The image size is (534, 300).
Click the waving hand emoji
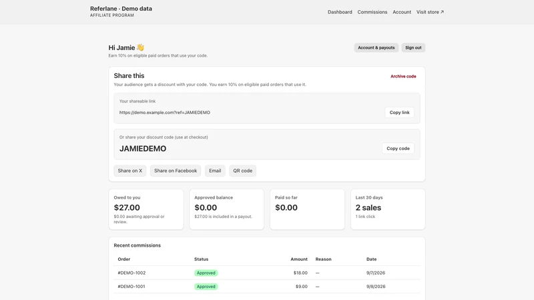coord(140,47)
